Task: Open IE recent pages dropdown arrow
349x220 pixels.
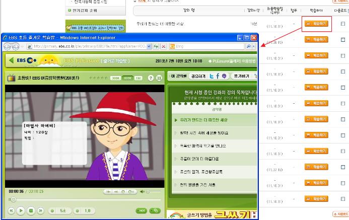Action: [22, 46]
